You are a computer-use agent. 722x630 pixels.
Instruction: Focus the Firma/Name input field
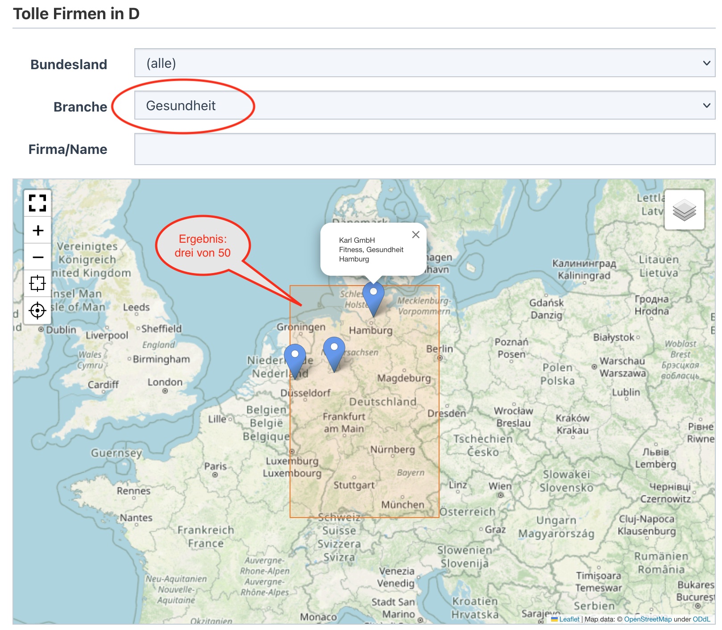[425, 149]
